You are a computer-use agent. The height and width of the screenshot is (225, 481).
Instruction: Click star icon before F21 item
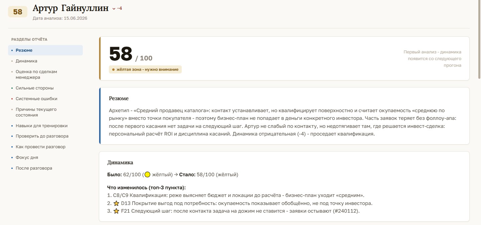116,211
